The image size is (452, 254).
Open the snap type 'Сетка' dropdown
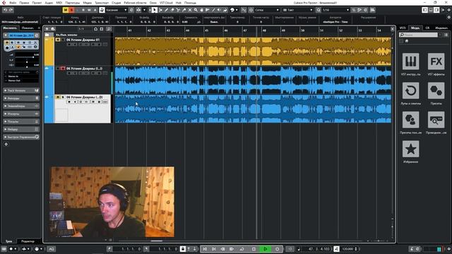coord(267,10)
